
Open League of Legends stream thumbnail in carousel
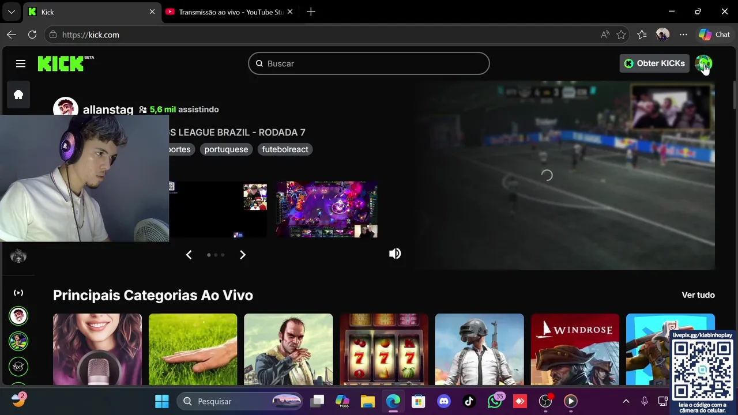point(326,209)
